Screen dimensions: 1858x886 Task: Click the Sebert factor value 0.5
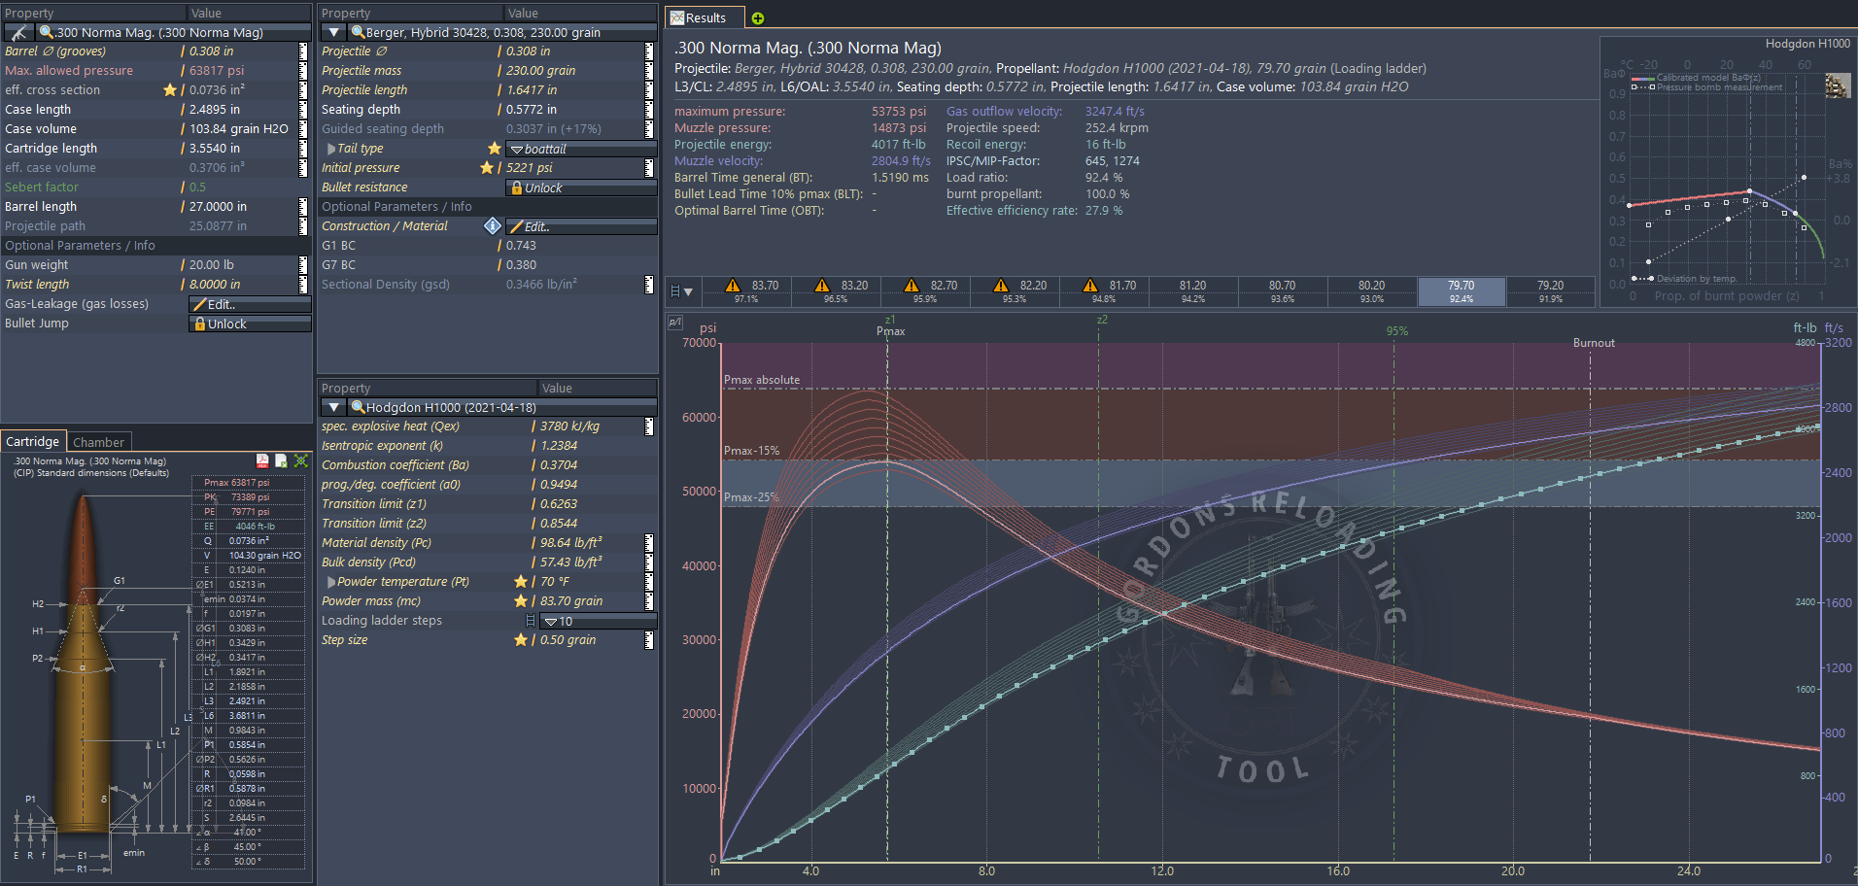198,187
